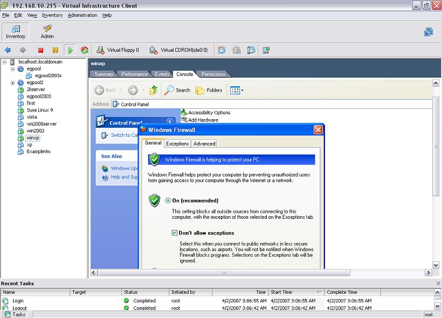Click the Up folder icon in guest Explorer
442x318 pixels.
coord(154,90)
